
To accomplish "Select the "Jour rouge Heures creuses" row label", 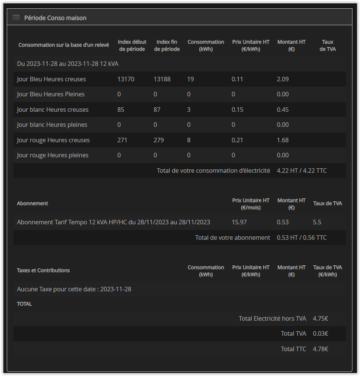I will 53,140.
